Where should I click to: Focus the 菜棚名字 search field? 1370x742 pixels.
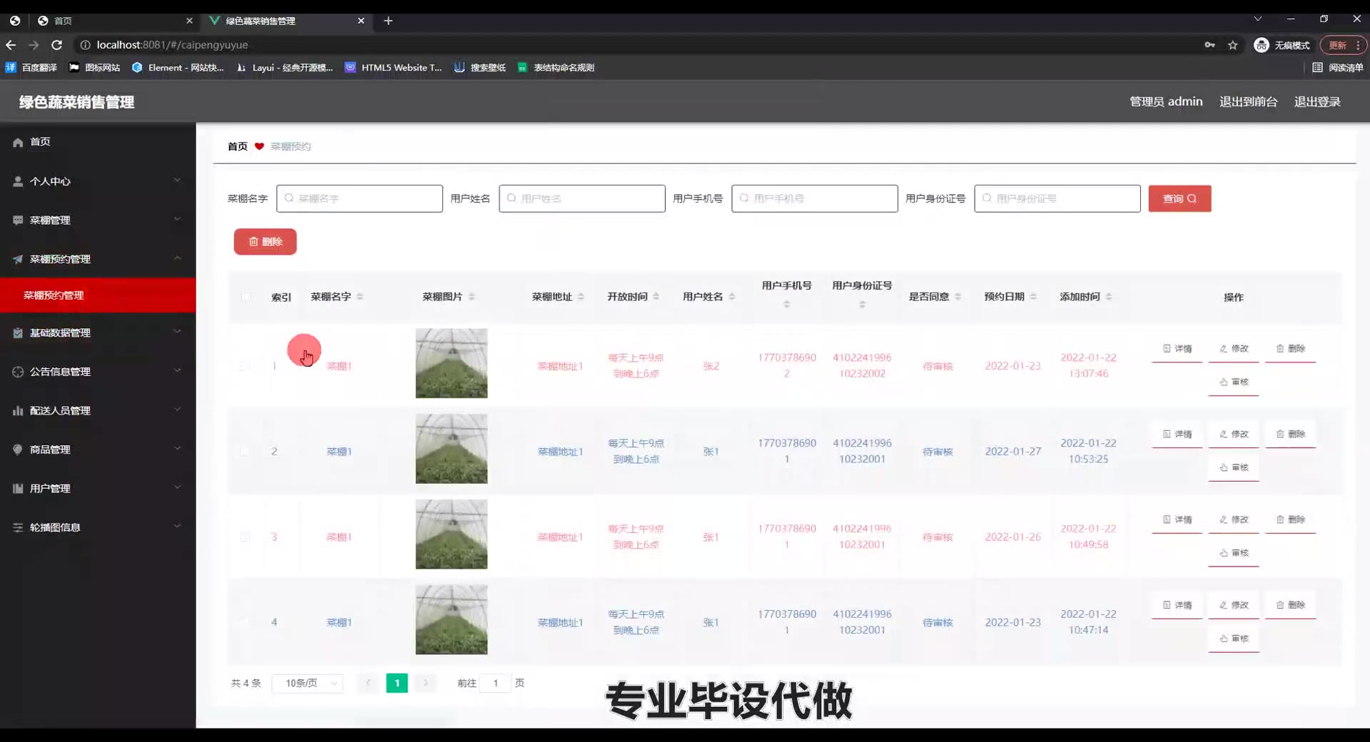point(360,198)
